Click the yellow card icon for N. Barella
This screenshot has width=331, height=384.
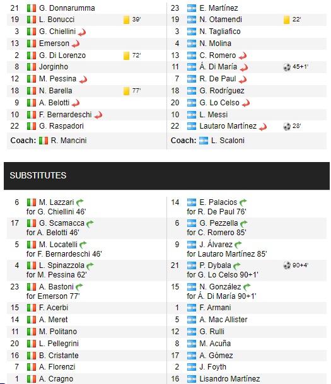126,91
